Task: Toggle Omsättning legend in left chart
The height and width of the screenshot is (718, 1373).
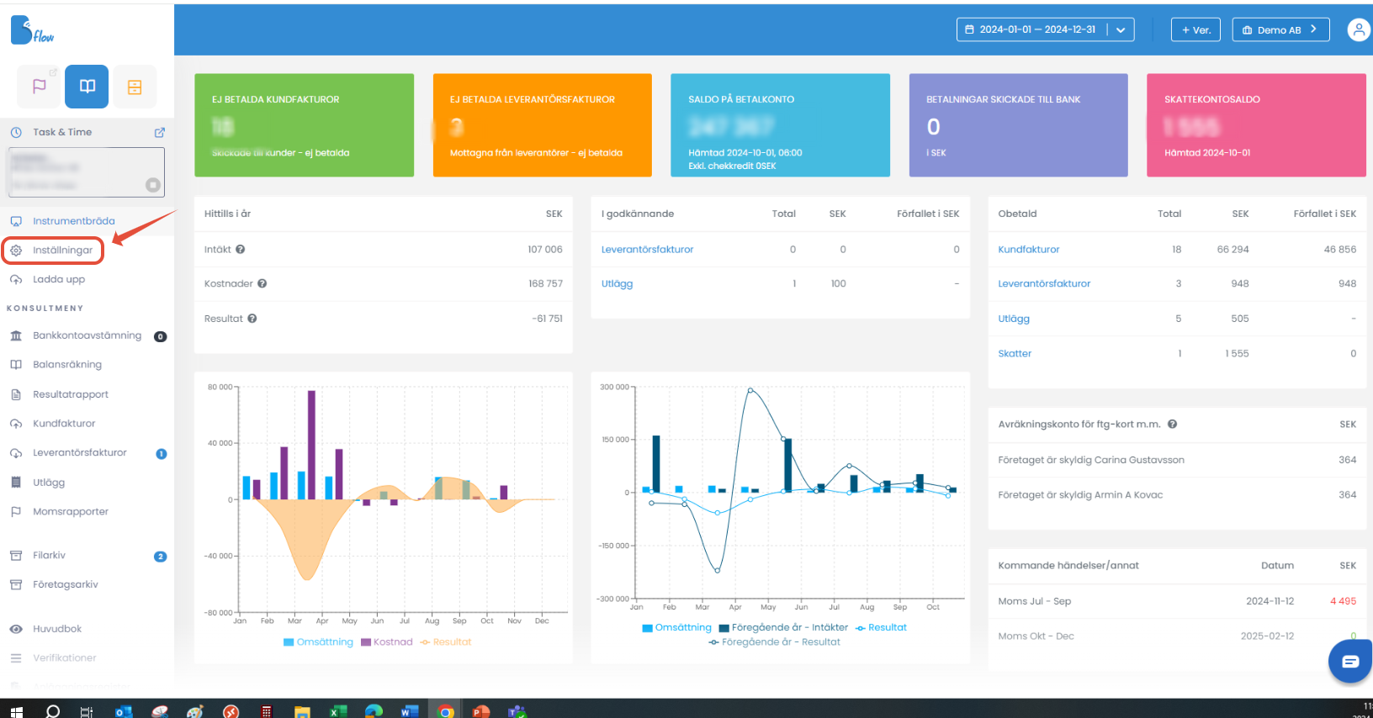Action: point(318,642)
